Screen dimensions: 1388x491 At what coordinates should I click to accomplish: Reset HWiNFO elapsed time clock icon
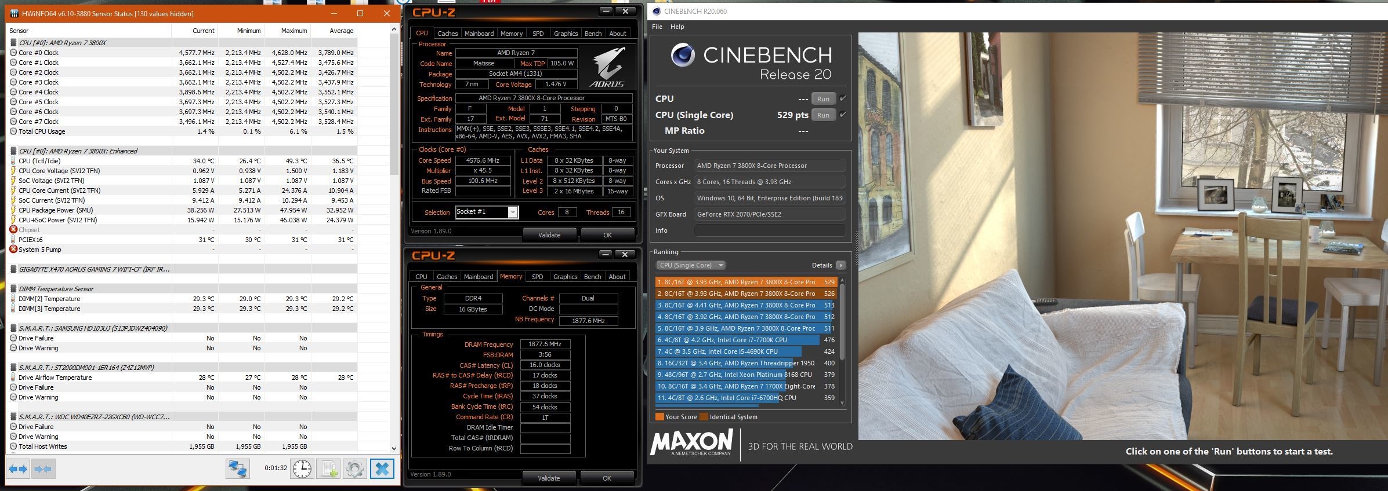coord(302,469)
